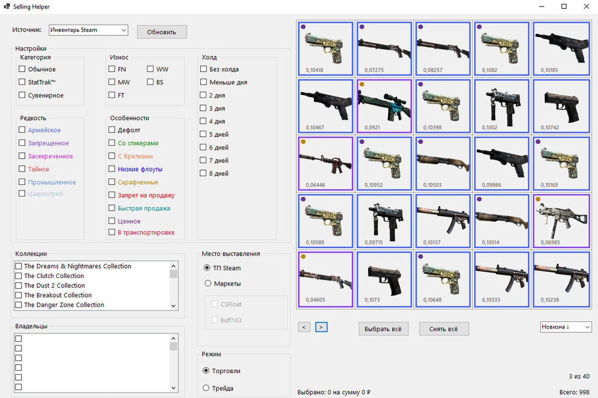The height and width of the screenshot is (398, 598).
Task: Select the pistol with float 0,10742
Action: tap(561, 106)
